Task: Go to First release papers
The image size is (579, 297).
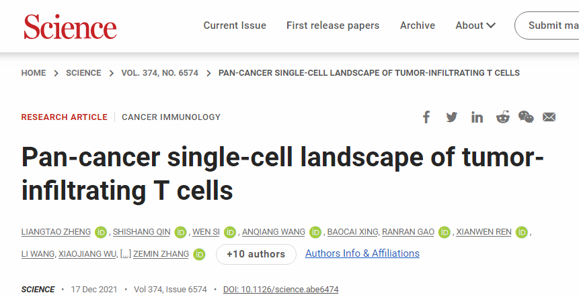Action: (333, 25)
